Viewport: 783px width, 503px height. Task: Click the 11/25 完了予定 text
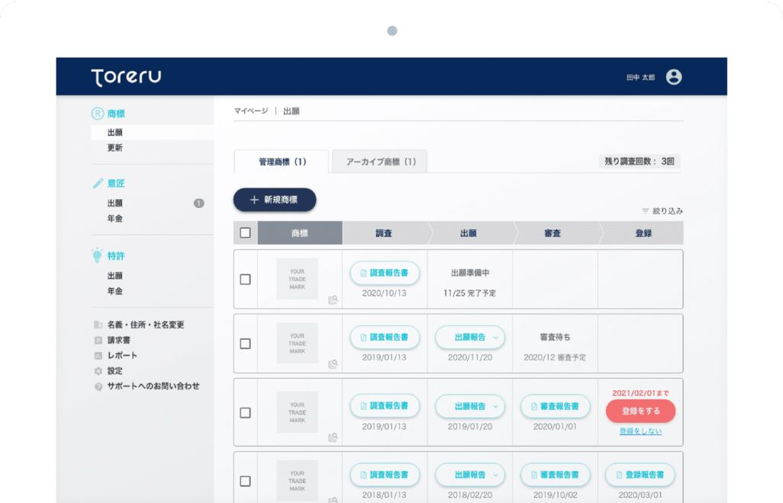[x=470, y=293]
